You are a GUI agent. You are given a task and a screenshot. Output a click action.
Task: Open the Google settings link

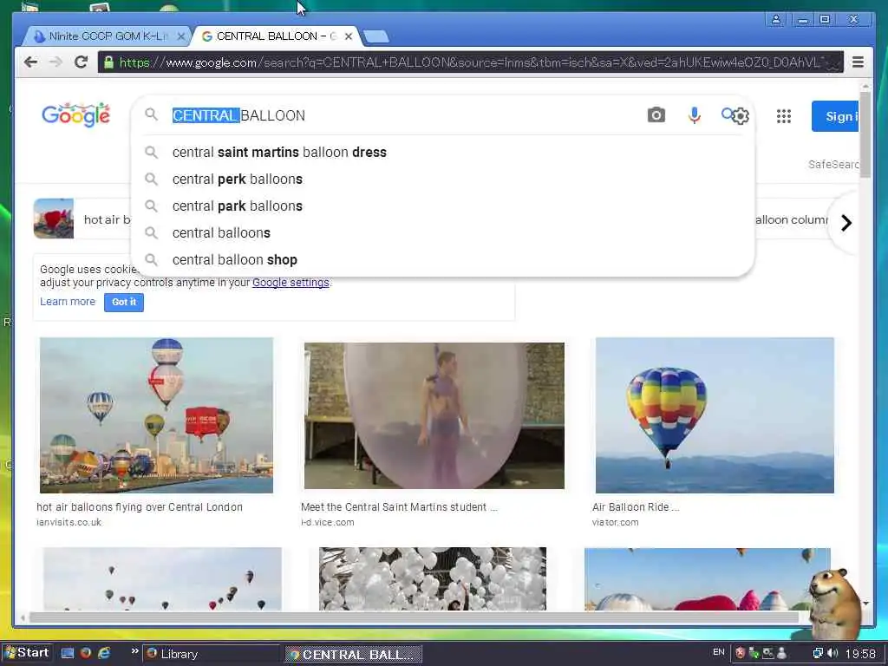[291, 283]
